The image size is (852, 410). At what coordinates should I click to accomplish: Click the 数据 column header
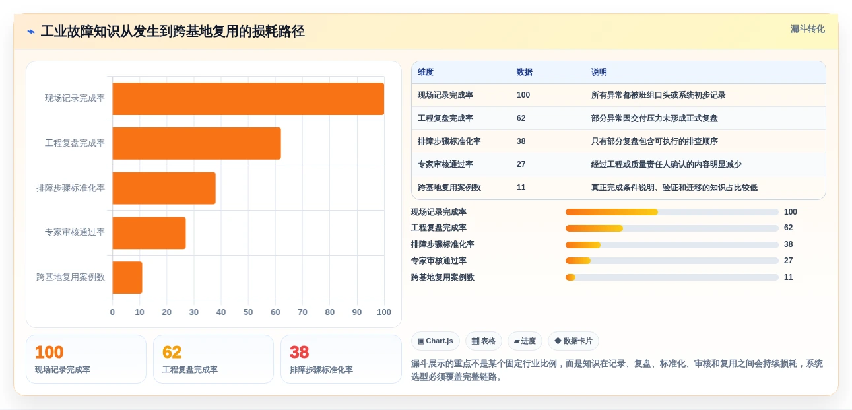pyautogui.click(x=525, y=72)
